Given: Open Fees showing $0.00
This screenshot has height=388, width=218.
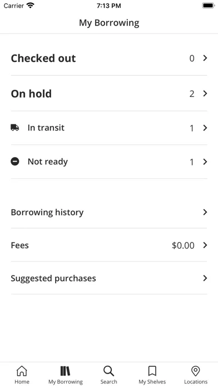Looking at the screenshot, I should tap(109, 245).
